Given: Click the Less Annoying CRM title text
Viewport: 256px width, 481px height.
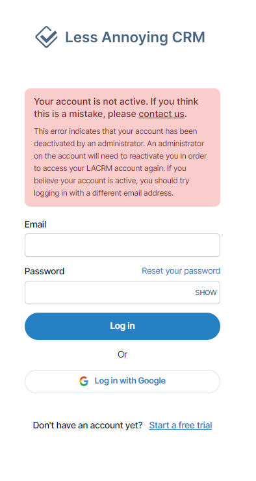Looking at the screenshot, I should coord(135,38).
